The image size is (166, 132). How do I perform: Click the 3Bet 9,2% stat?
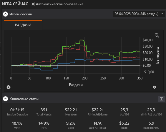pyautogui.click(x=71, y=125)
